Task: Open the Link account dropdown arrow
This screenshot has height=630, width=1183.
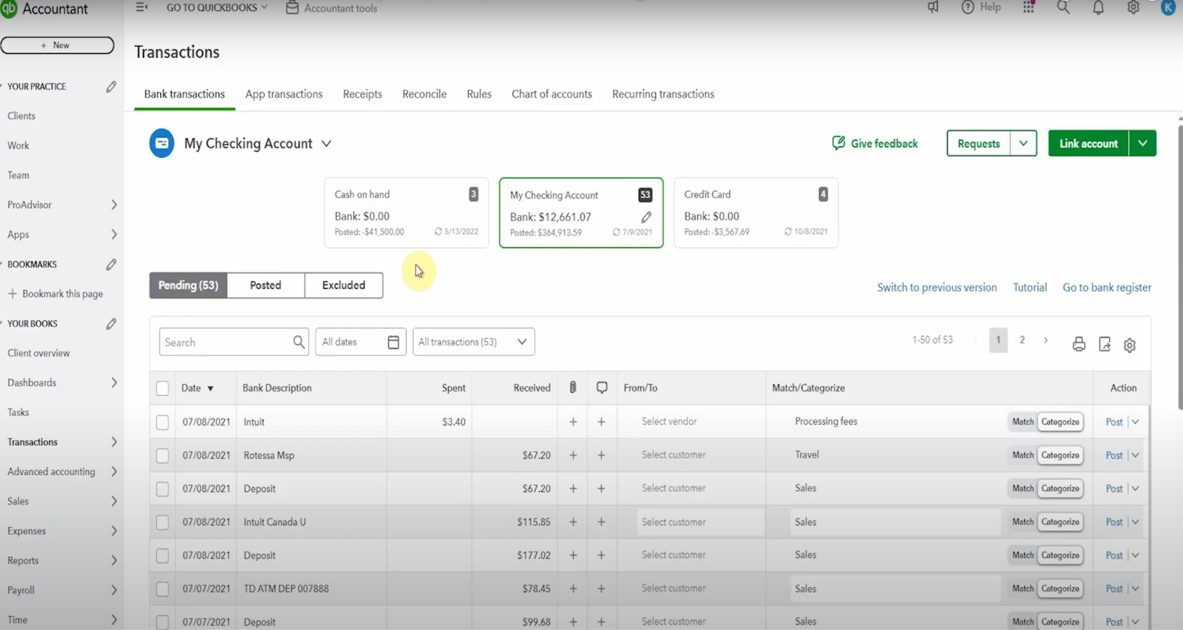Action: coord(1142,143)
